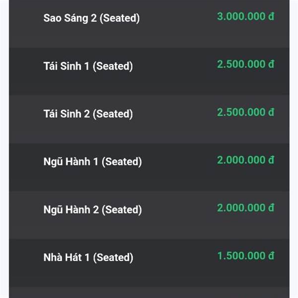Click the partially visible row below Nhà Hát 1

coord(149,293)
